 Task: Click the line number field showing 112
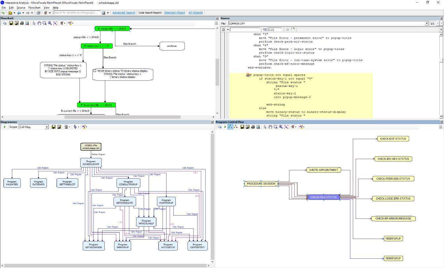pyautogui.click(x=275, y=30)
